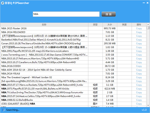Screen dimensions: 150x113
Task: Click the 类型 column header
Action: point(95,24)
